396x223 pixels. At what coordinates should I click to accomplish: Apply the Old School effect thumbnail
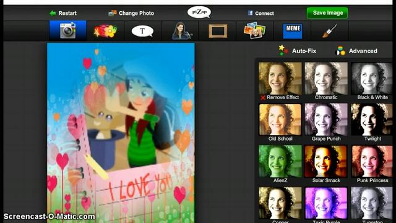[x=280, y=120]
